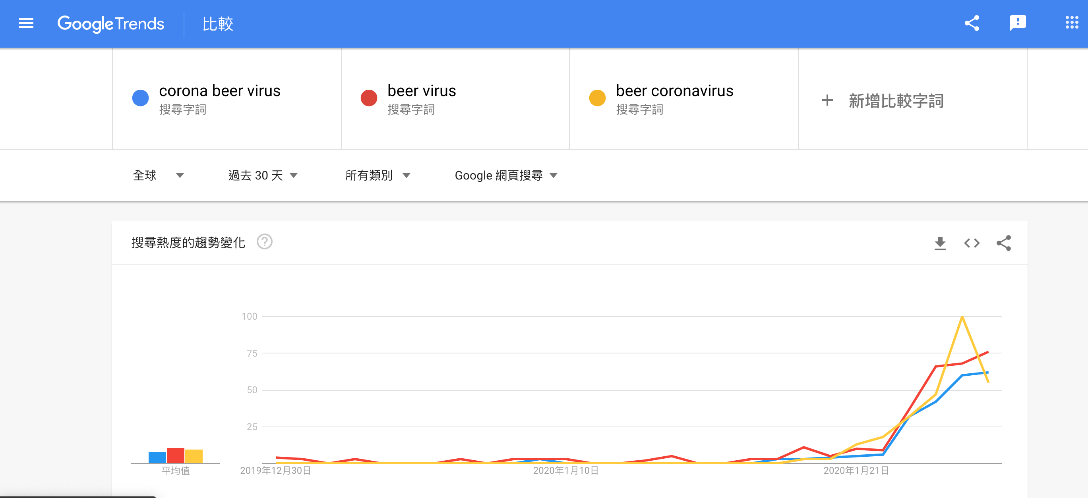Open the Google apps grid

coord(1072,23)
